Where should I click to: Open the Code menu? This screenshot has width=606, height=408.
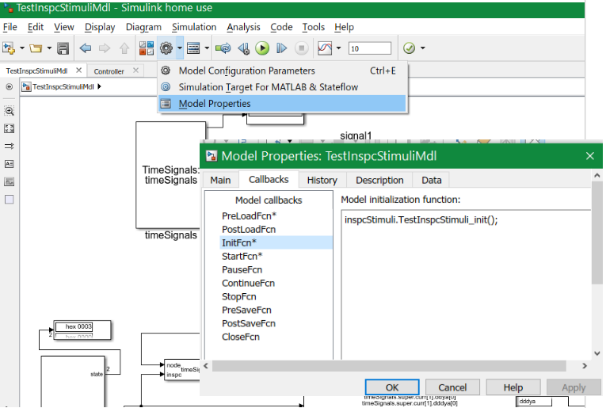click(x=281, y=27)
